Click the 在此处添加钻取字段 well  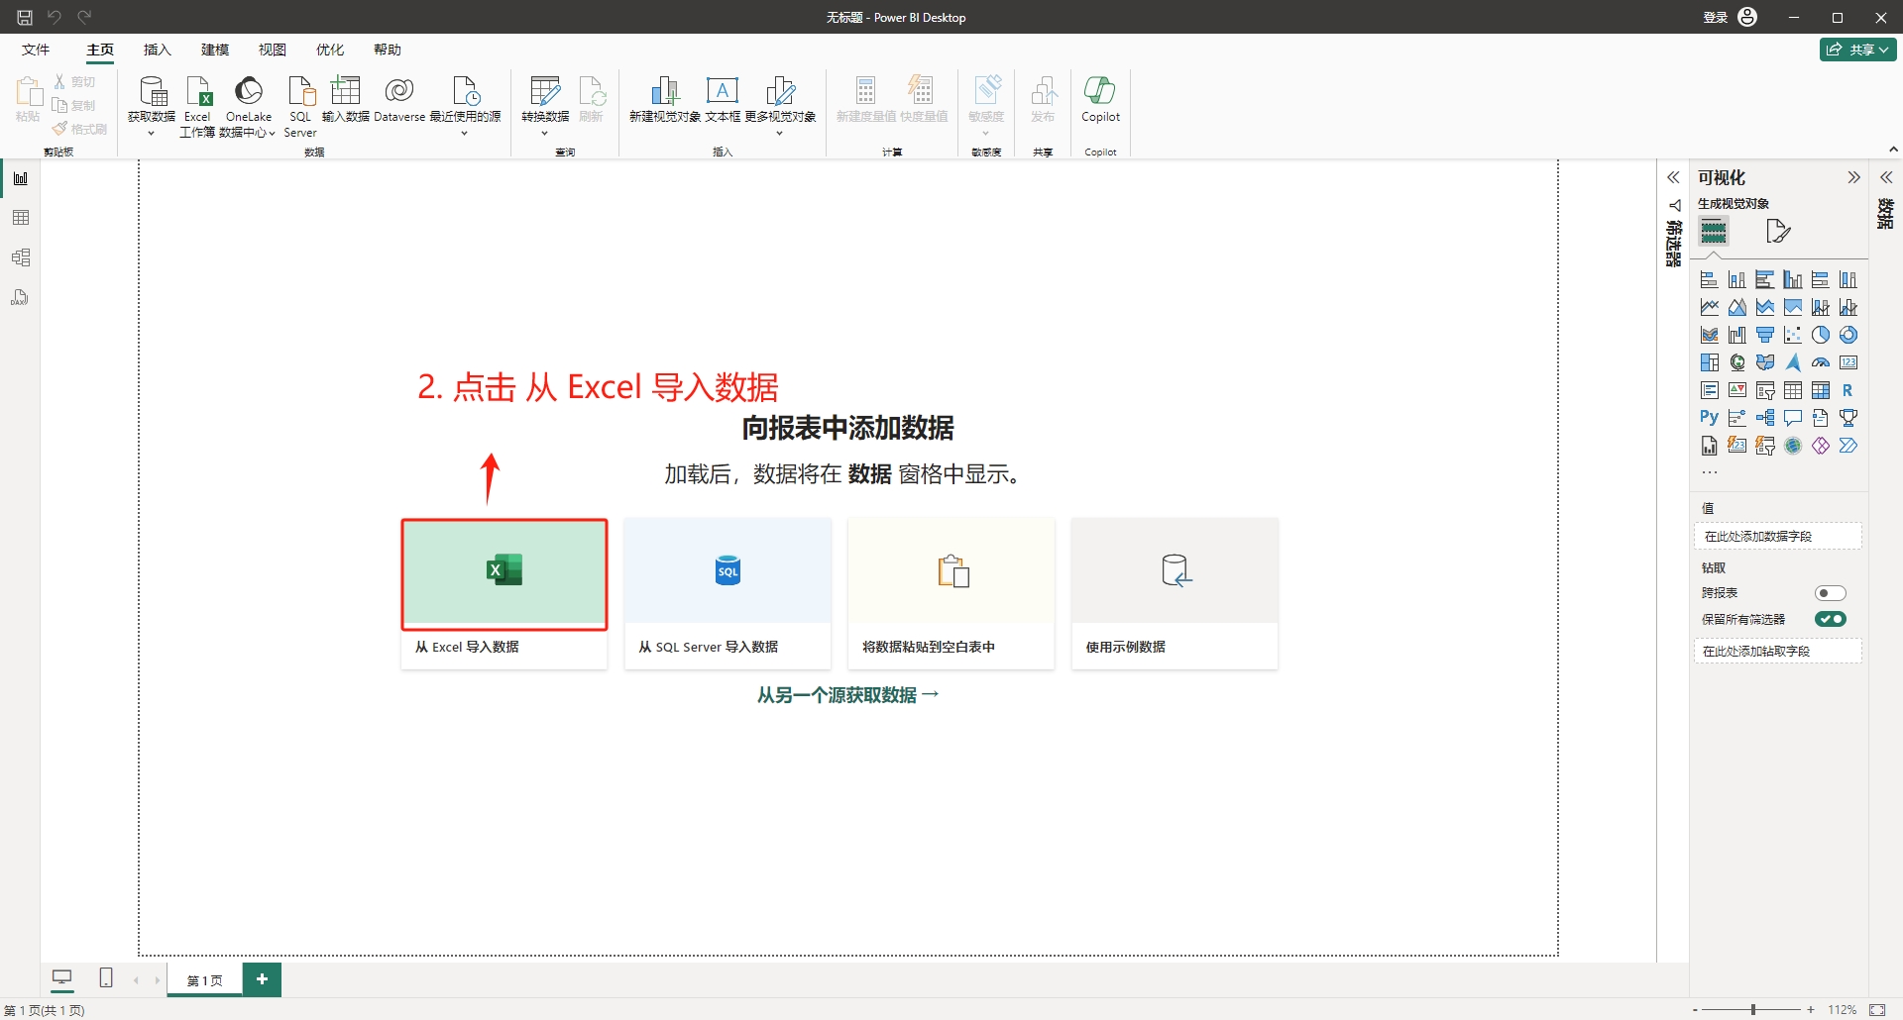tap(1778, 651)
